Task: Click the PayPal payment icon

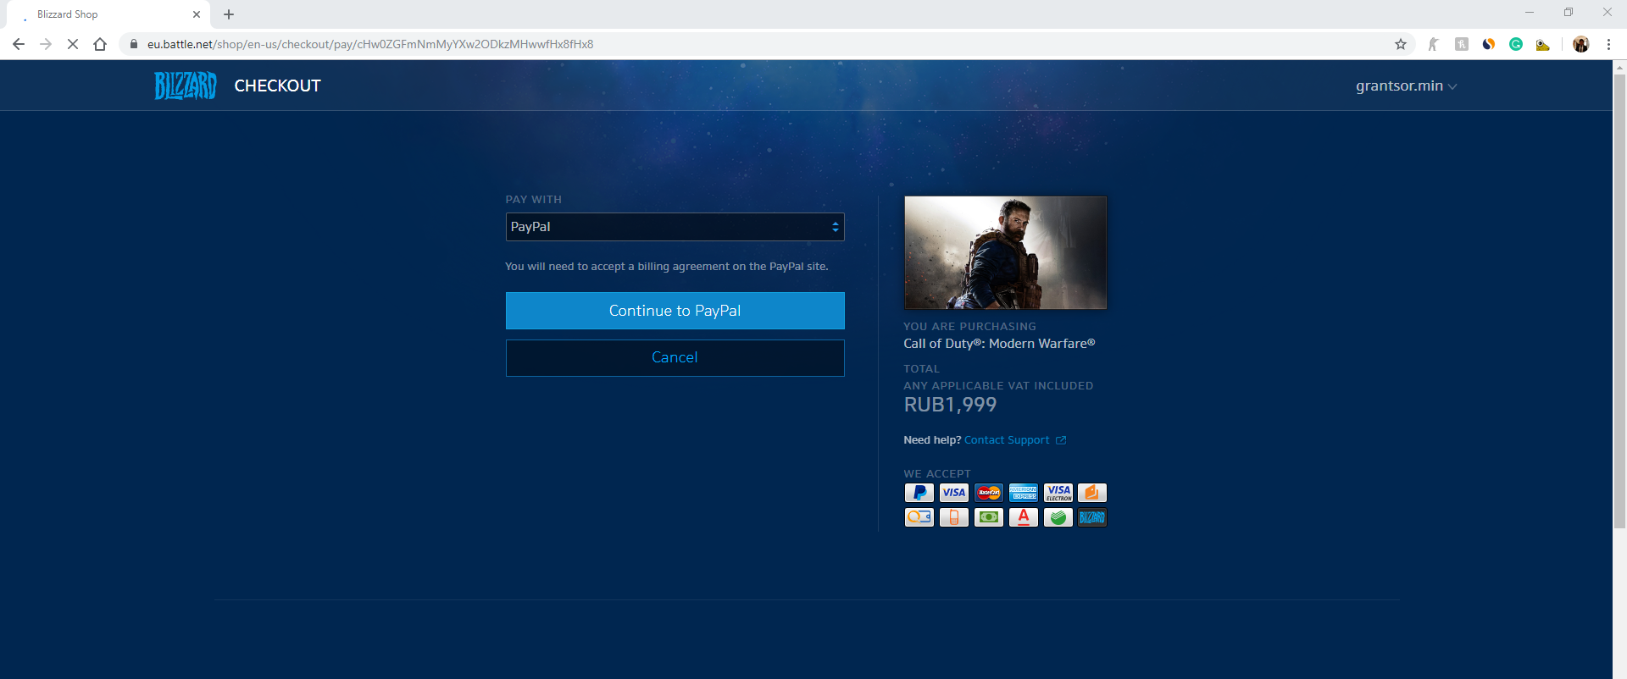Action: 919,493
